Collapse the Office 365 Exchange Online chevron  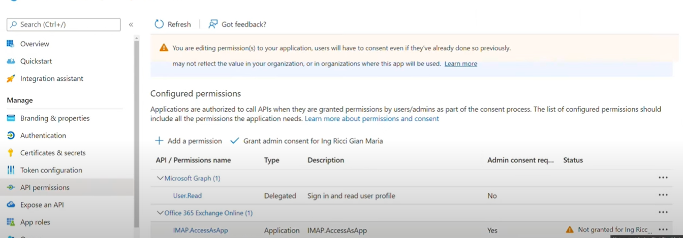160,213
